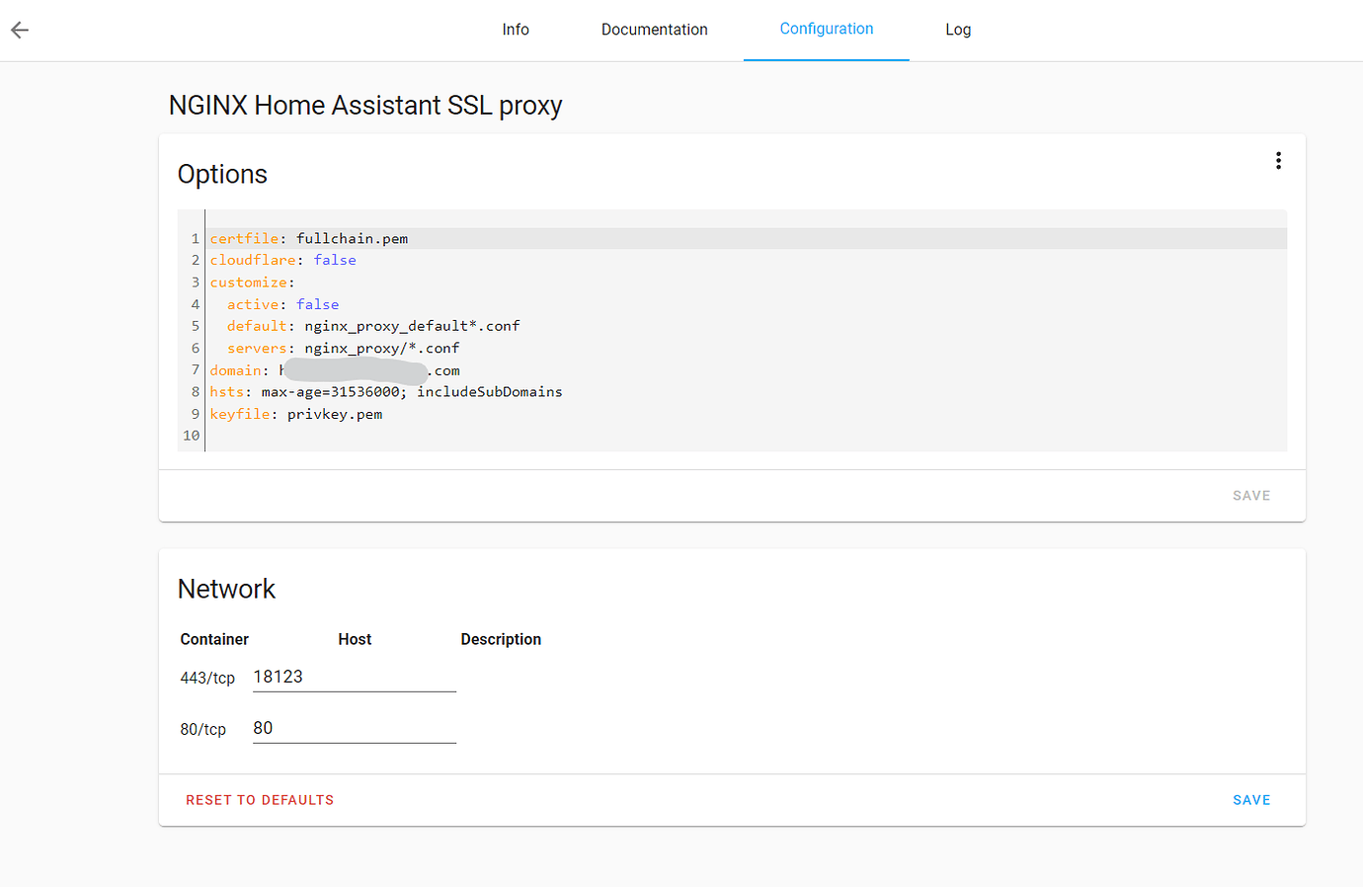This screenshot has height=887, width=1363.
Task: Click the hsts max-age line
Action: coord(385,391)
